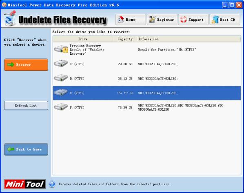Screen dimensions: 244x193
Task: Click the application icon in title bar
Action: click(x=4, y=5)
